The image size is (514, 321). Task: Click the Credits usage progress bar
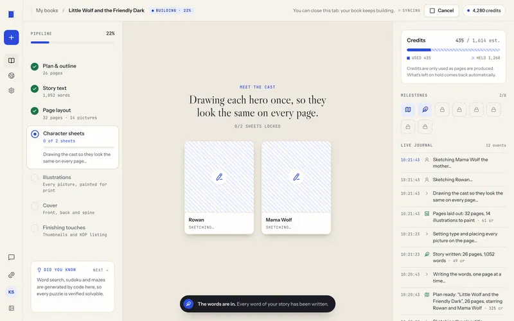pos(454,50)
